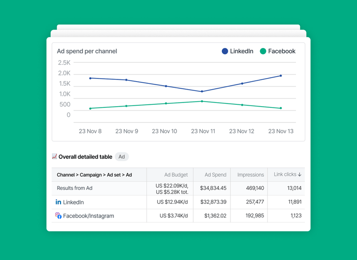Viewport: 357px width, 260px height.
Task: Open the Ad level selector badge
Action: tap(121, 157)
